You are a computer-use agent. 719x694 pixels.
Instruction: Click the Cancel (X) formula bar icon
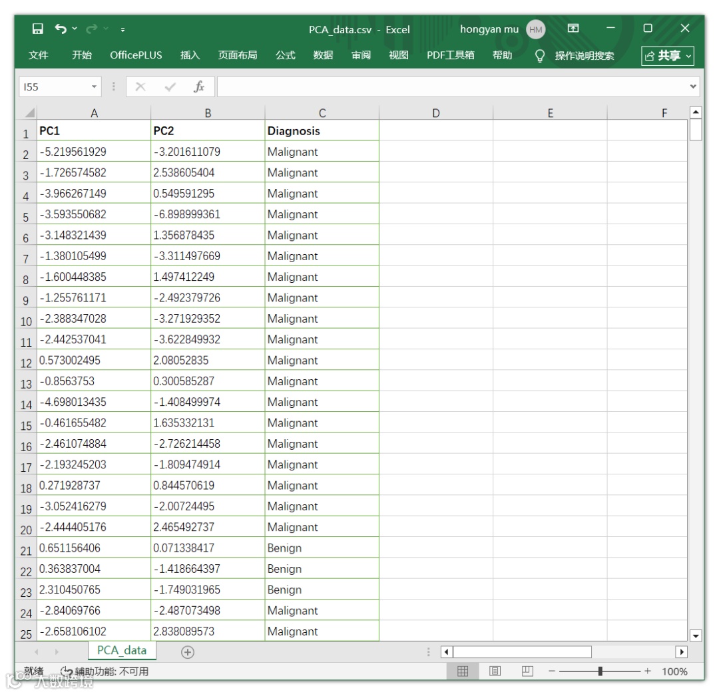pos(140,87)
